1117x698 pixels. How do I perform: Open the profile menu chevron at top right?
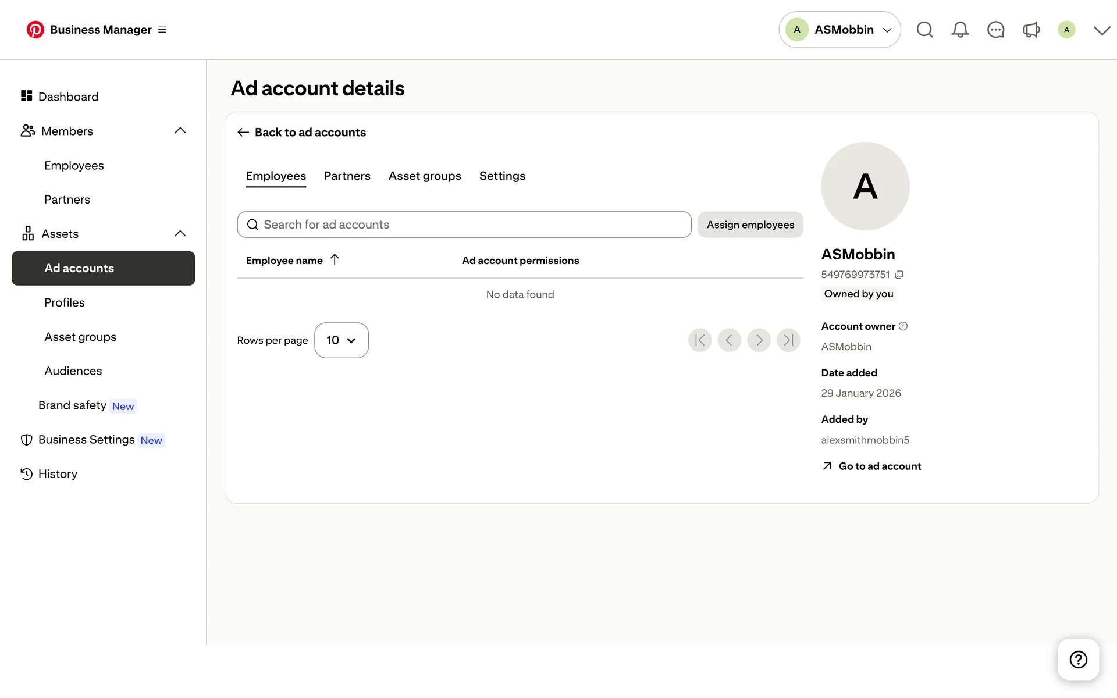coord(1101,30)
